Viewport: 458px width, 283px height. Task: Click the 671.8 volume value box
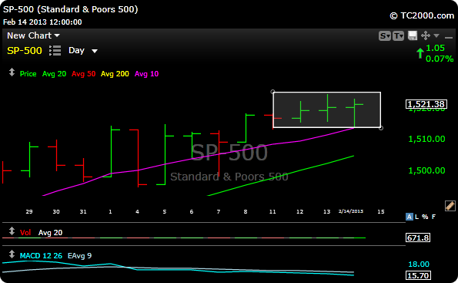(x=418, y=238)
